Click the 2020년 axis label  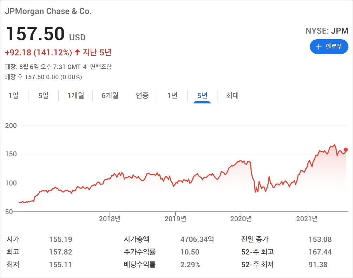point(241,219)
